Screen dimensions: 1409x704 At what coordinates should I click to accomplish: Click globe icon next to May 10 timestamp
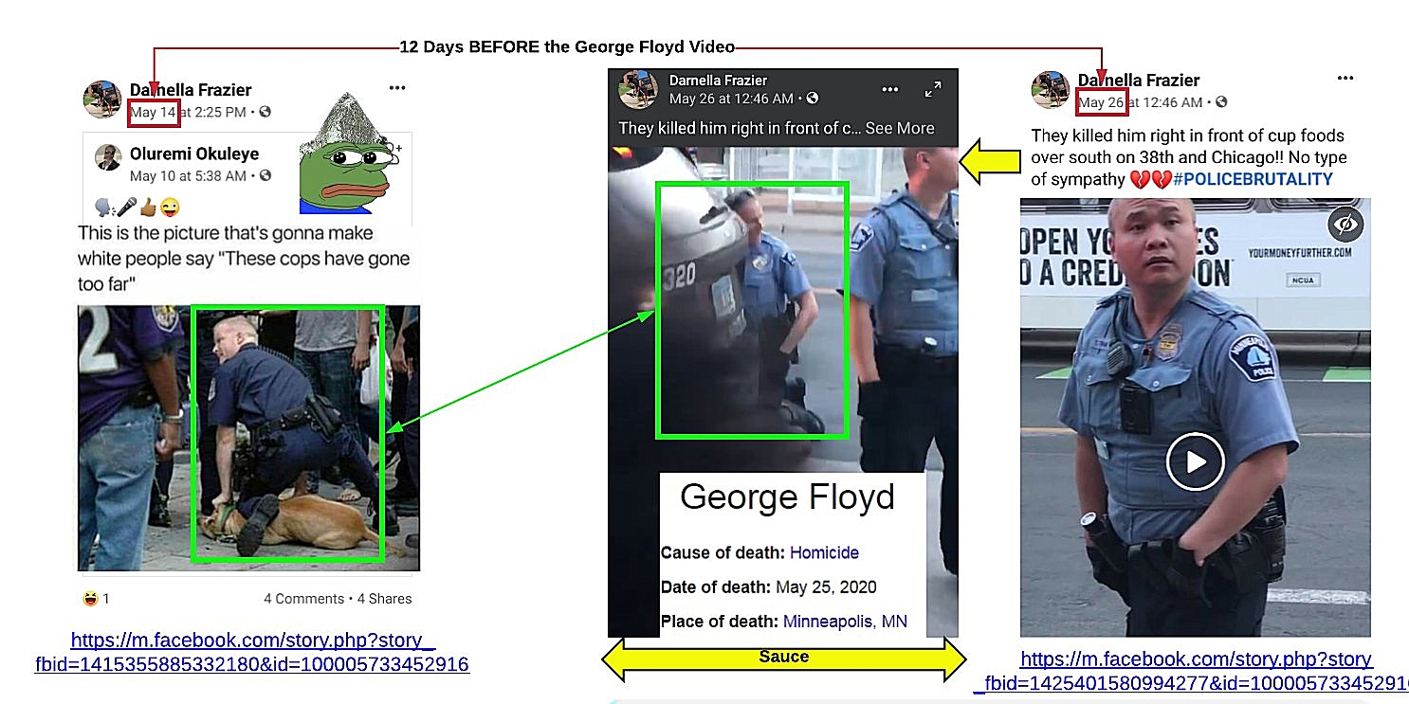coord(265,175)
